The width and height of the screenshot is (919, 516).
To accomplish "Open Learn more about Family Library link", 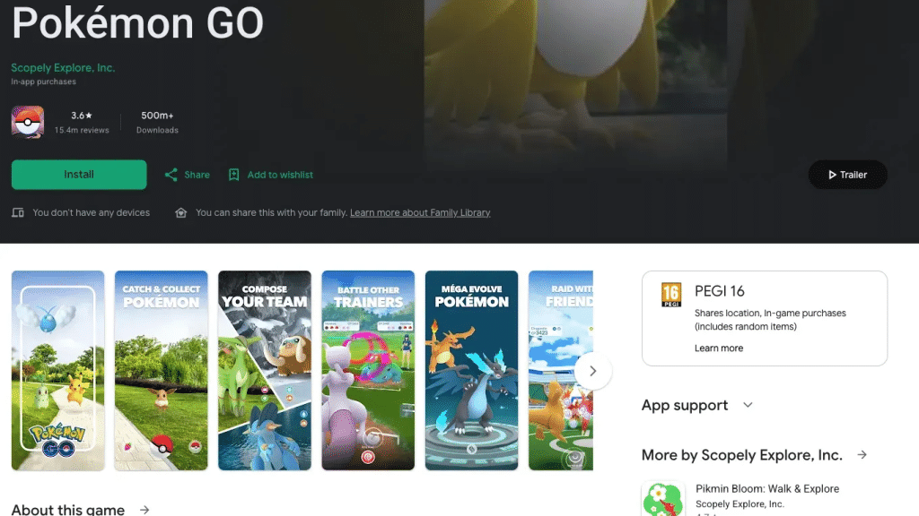I will coord(420,212).
